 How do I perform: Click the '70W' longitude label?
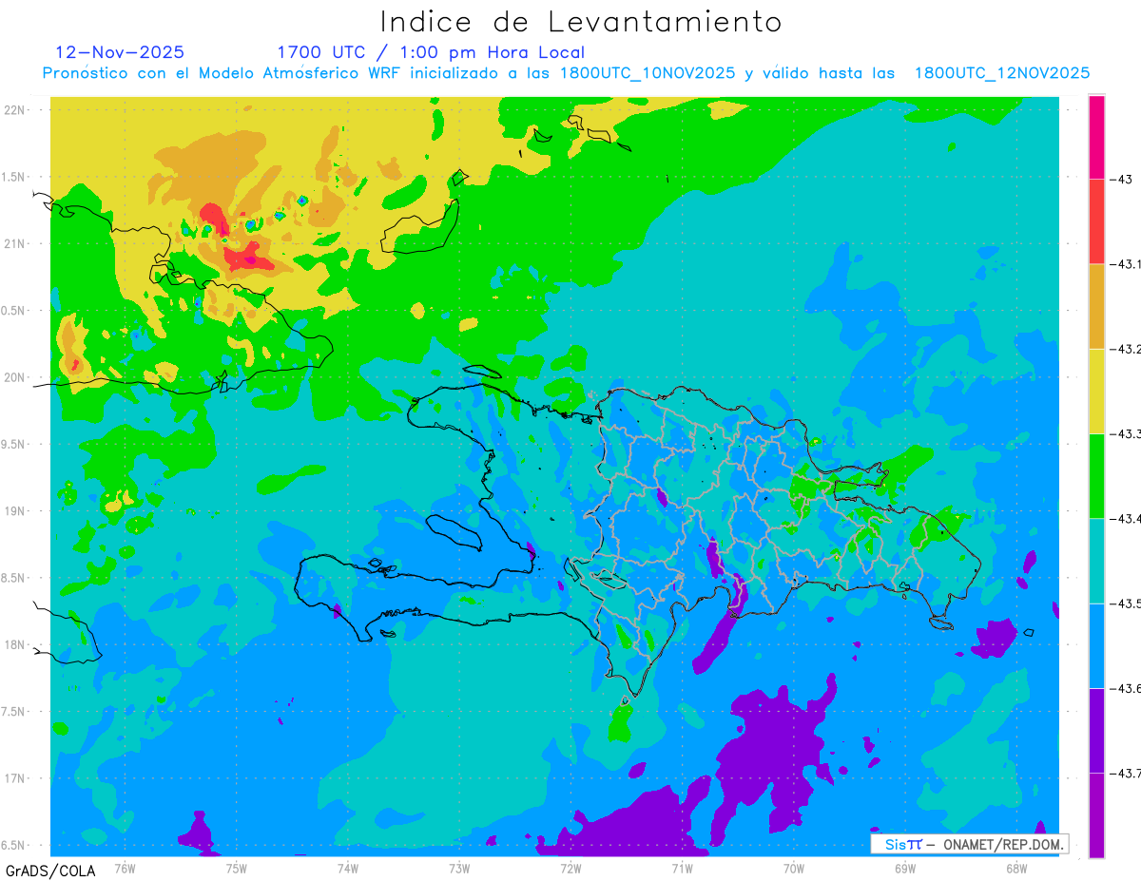[794, 868]
